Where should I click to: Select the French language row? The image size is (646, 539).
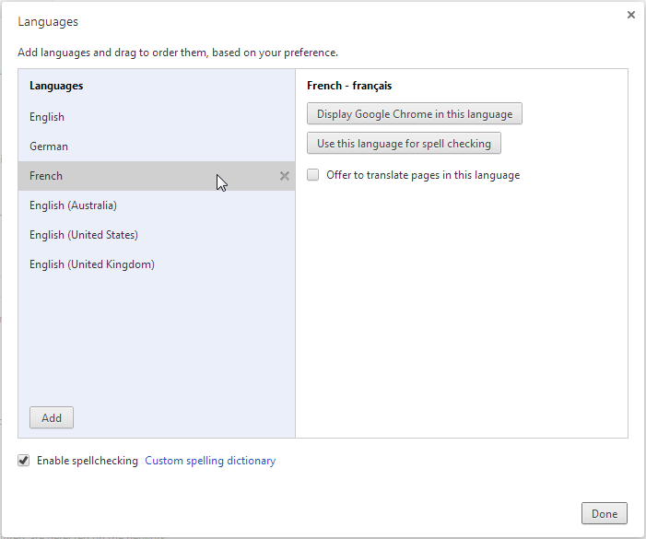46,176
